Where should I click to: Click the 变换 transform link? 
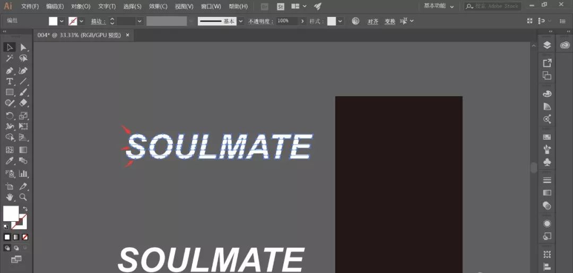[389, 21]
